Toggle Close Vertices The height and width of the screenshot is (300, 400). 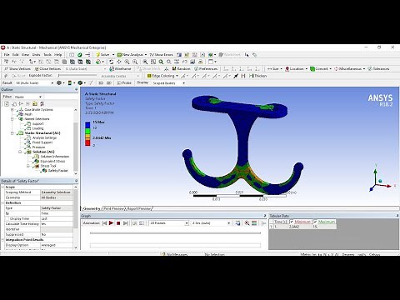[x=47, y=68]
